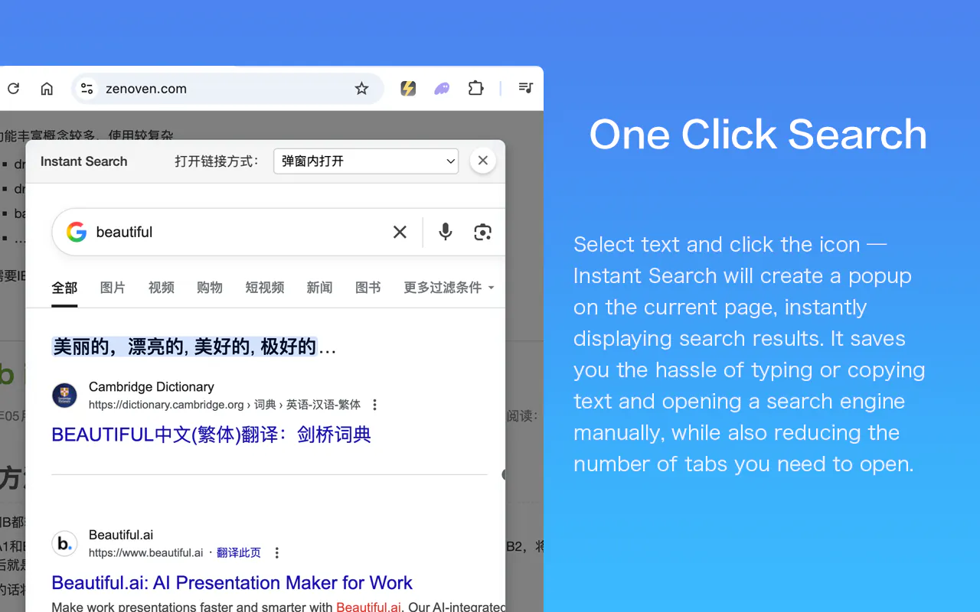980x612 pixels.
Task: Switch to the 新闻 tab
Action: click(x=319, y=288)
